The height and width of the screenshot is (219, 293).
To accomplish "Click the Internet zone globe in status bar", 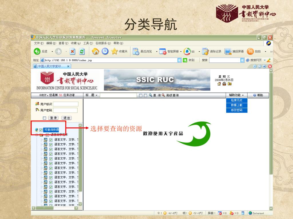I will pos(250,213).
